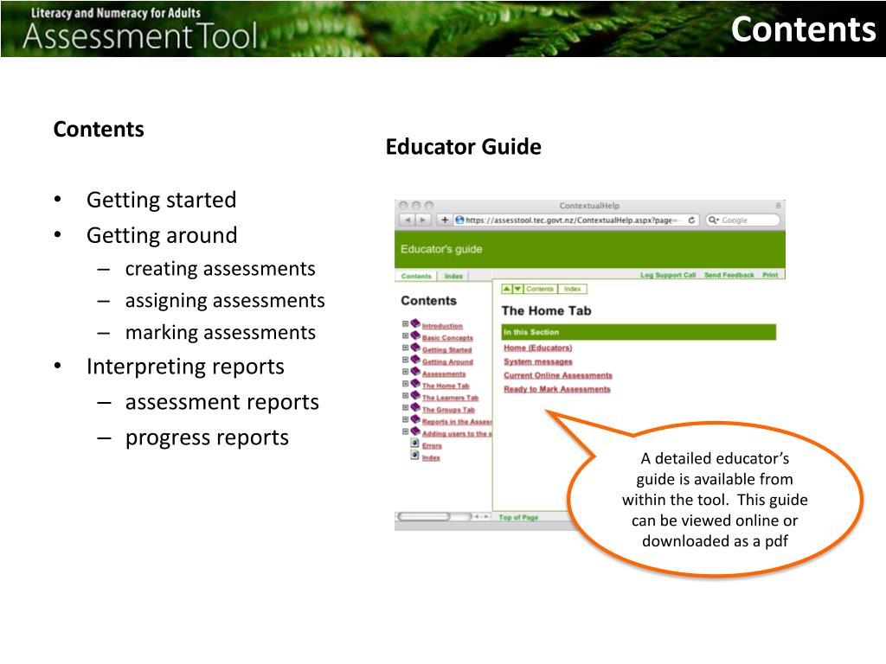Open the Current Online Assessments link

pyautogui.click(x=558, y=375)
